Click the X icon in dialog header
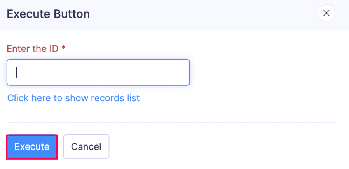The height and width of the screenshot is (169, 349). click(x=326, y=14)
